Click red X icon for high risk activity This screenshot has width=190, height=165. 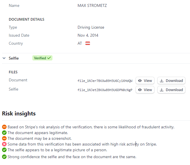tap(4, 144)
